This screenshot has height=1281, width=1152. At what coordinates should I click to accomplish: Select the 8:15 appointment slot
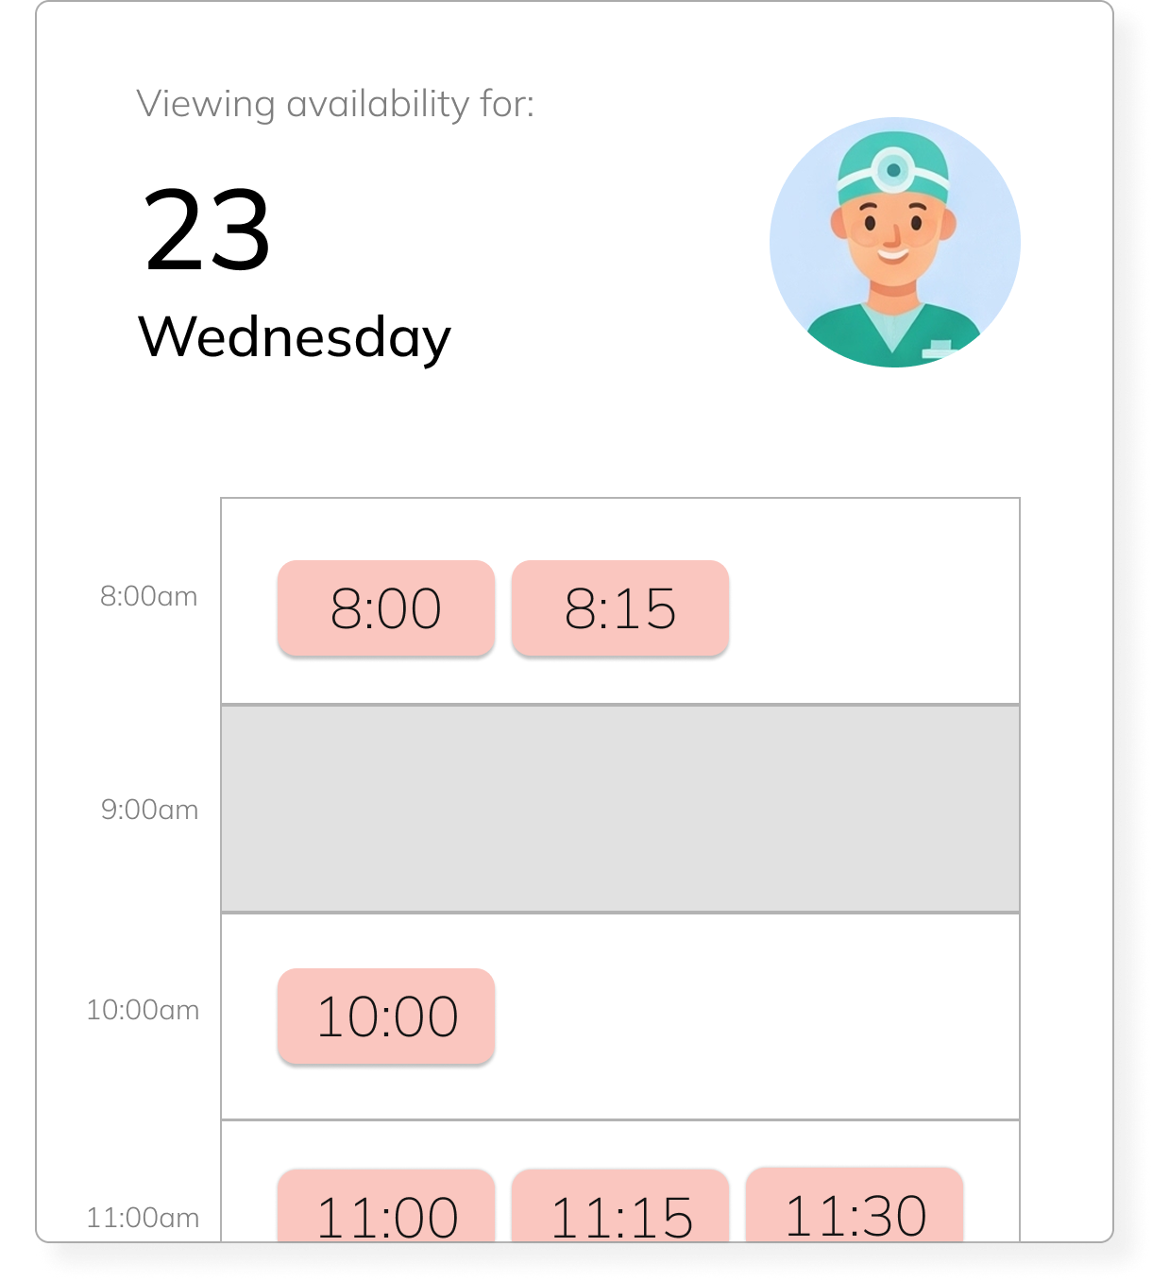point(620,609)
